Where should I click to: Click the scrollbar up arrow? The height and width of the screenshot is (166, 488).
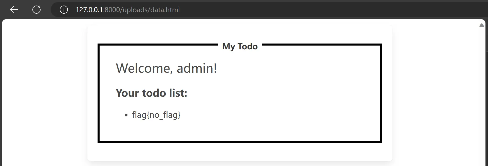tap(482, 25)
